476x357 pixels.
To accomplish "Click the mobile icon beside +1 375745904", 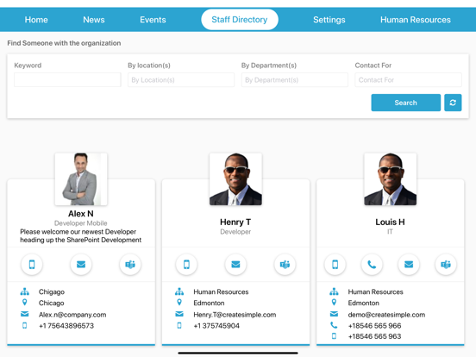I will [179, 325].
